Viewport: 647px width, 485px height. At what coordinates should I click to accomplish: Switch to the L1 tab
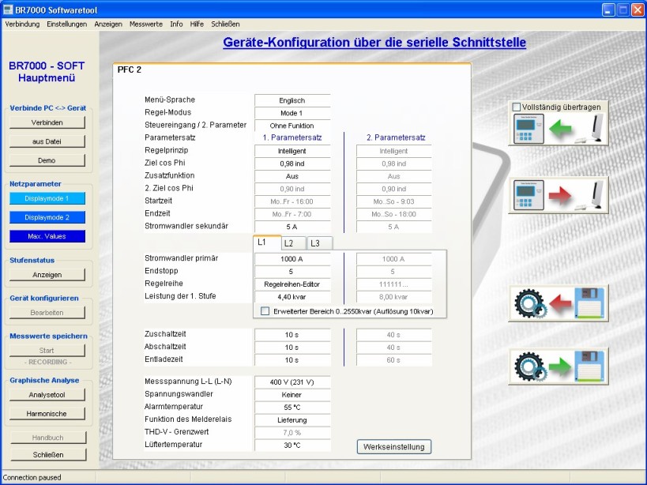[266, 242]
